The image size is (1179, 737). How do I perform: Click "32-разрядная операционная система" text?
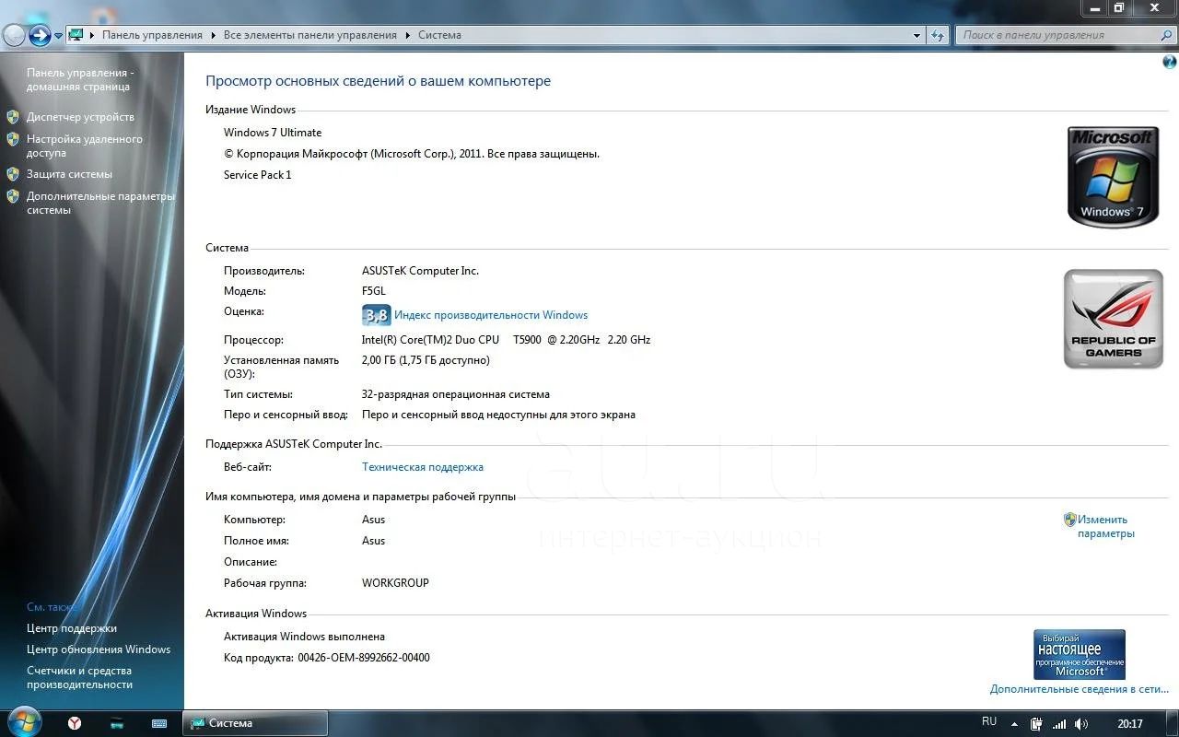coord(456,394)
